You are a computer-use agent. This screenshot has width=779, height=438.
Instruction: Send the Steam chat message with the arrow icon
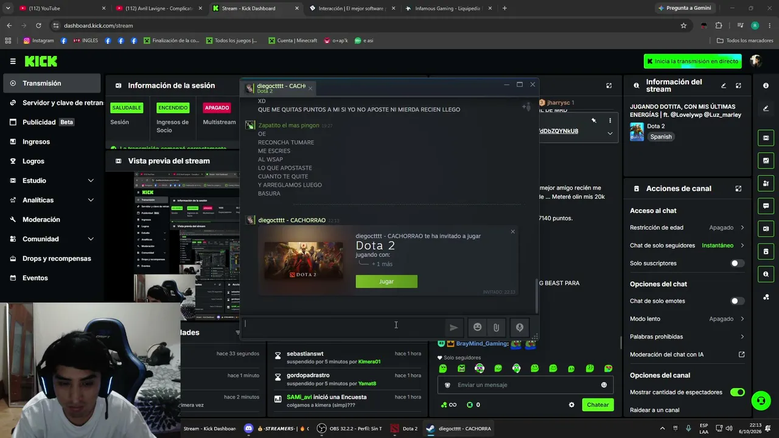click(x=453, y=327)
